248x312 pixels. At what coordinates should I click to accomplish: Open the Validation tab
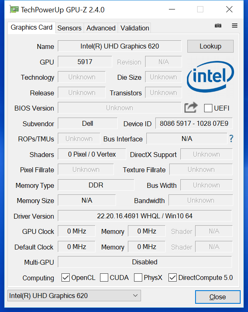click(135, 28)
